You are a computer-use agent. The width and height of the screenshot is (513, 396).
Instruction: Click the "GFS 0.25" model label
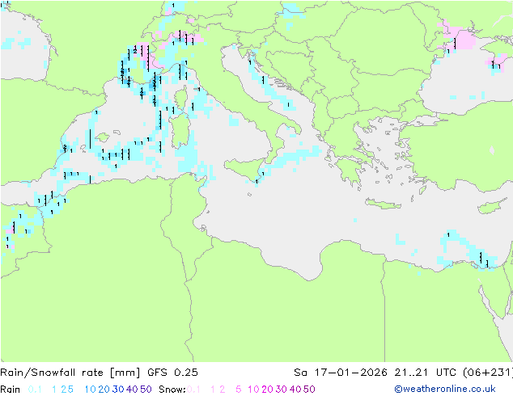coord(172,373)
